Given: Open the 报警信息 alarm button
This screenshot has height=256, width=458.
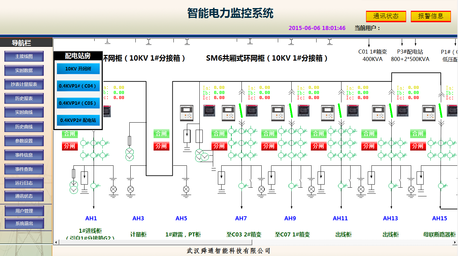Looking at the screenshot, I should click(x=431, y=16).
